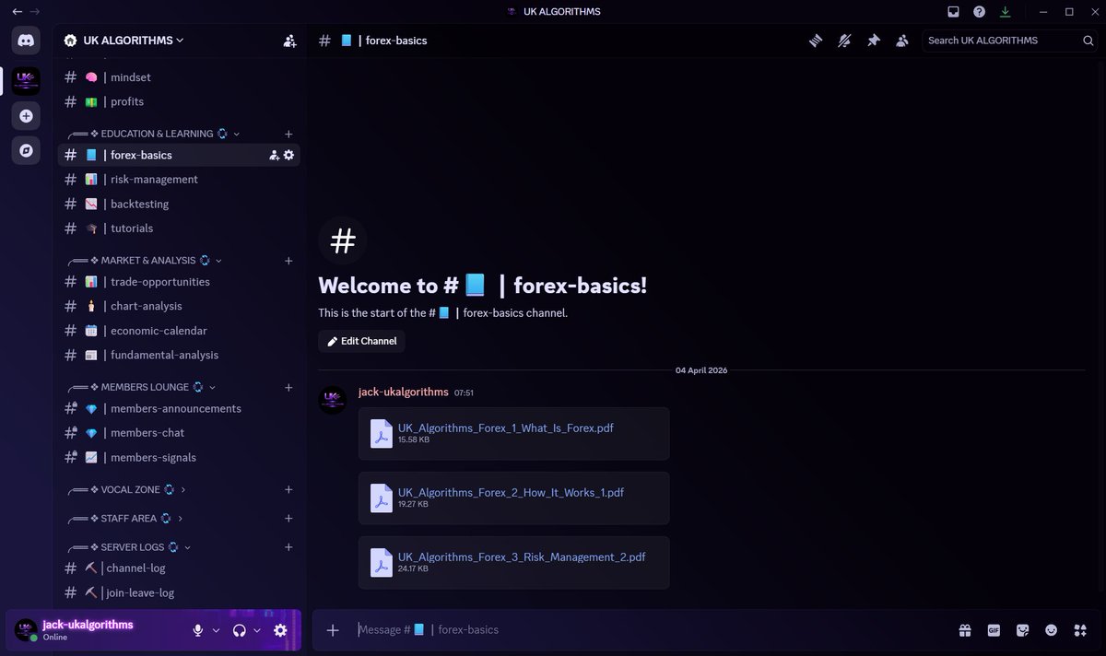Screen dimensions: 1106x656
Task: Click jack-ukalgorithms username on message
Action: click(403, 392)
